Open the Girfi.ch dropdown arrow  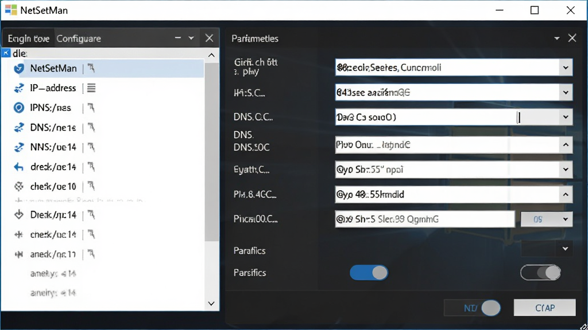[566, 68]
